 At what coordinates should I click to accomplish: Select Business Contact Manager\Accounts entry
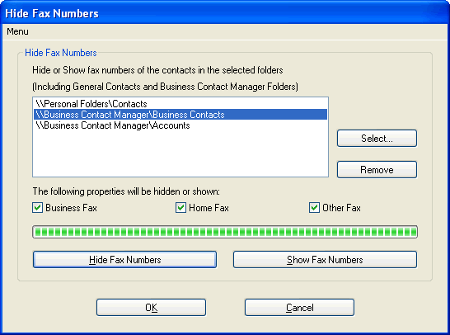click(x=180, y=125)
